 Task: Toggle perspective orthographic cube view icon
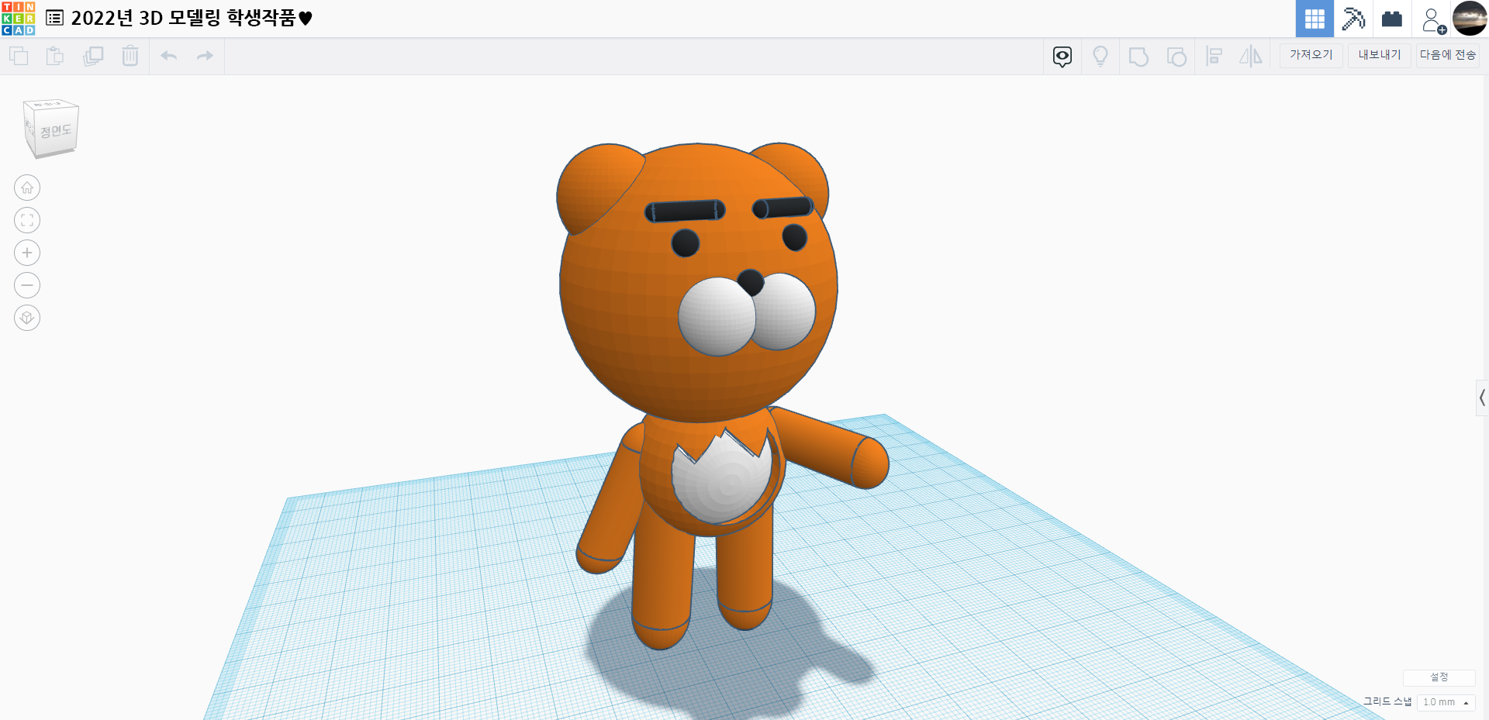(27, 318)
